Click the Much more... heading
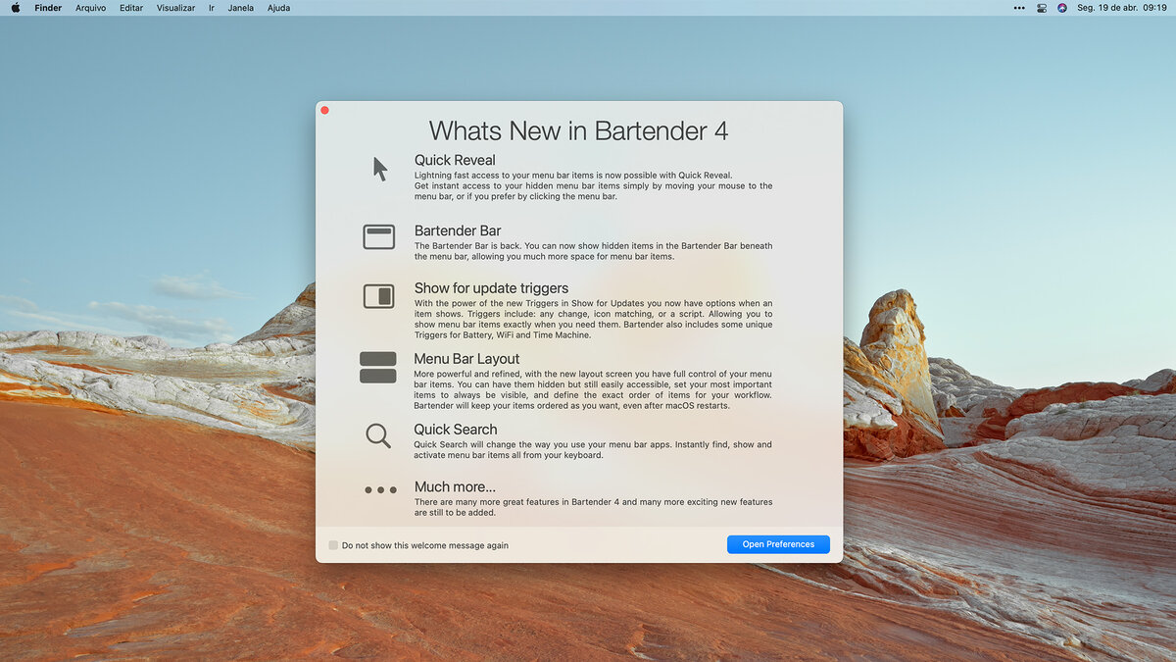1176x662 pixels. tap(455, 486)
